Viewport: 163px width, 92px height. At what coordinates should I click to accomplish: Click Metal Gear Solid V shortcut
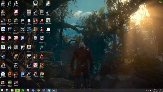click(x=16, y=31)
